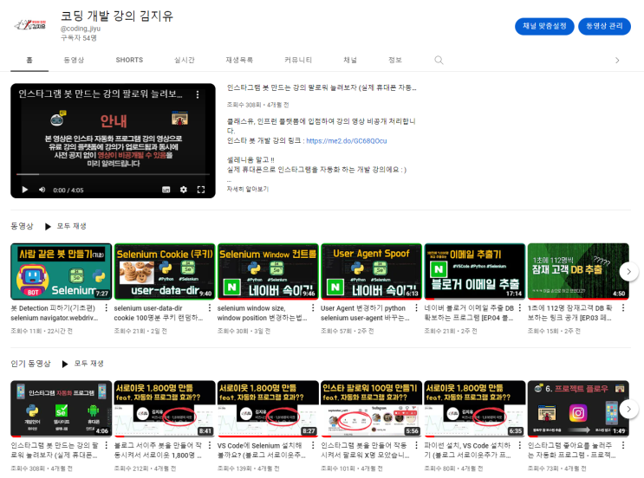The height and width of the screenshot is (478, 644).
Task: Open 서로이웃 1,800명 thumbnail lasting 8:41
Action: (x=165, y=409)
